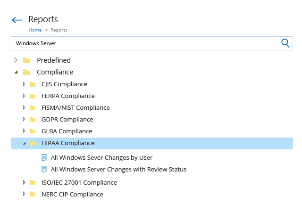Click the magnifier search icon
Viewport: 302px width, 212px height.
pos(285,43)
